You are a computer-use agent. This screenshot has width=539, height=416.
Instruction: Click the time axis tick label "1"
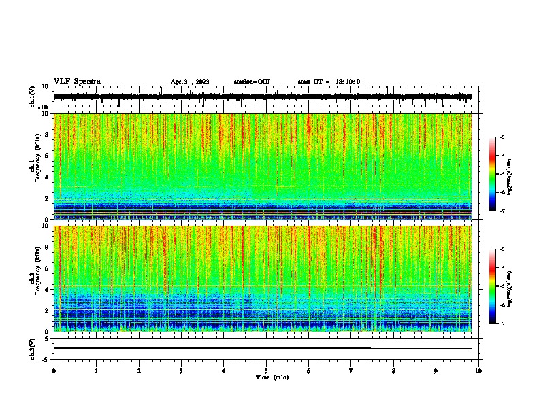[x=96, y=371]
